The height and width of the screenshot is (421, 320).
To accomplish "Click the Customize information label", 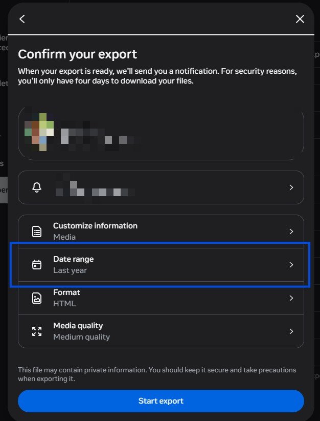I will (x=95, y=226).
